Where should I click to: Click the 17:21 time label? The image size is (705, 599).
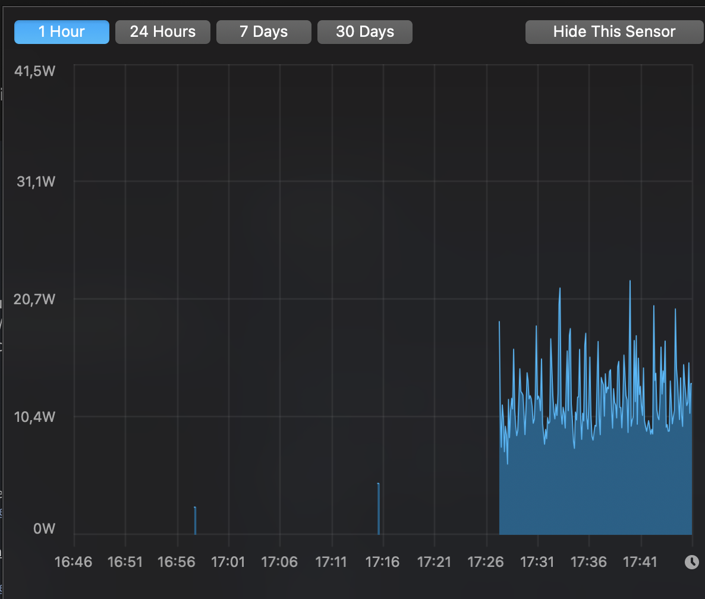[434, 562]
